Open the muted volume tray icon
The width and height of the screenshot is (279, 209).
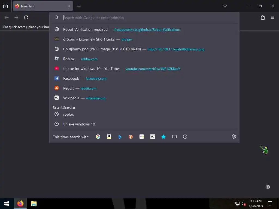(244, 204)
